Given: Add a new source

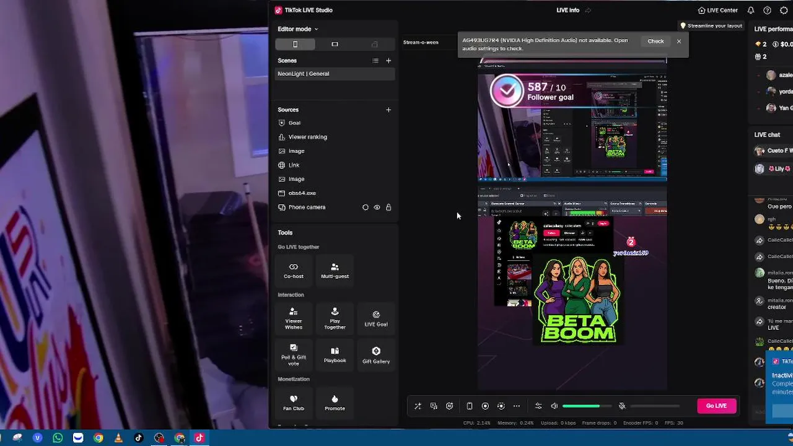Looking at the screenshot, I should 388,110.
